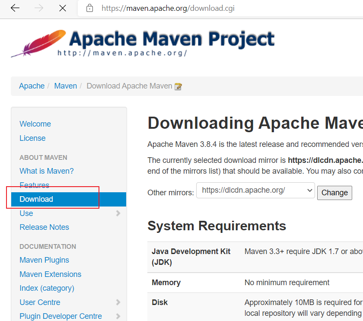Click the grayed-out forward navigation arrow

(x=38, y=8)
